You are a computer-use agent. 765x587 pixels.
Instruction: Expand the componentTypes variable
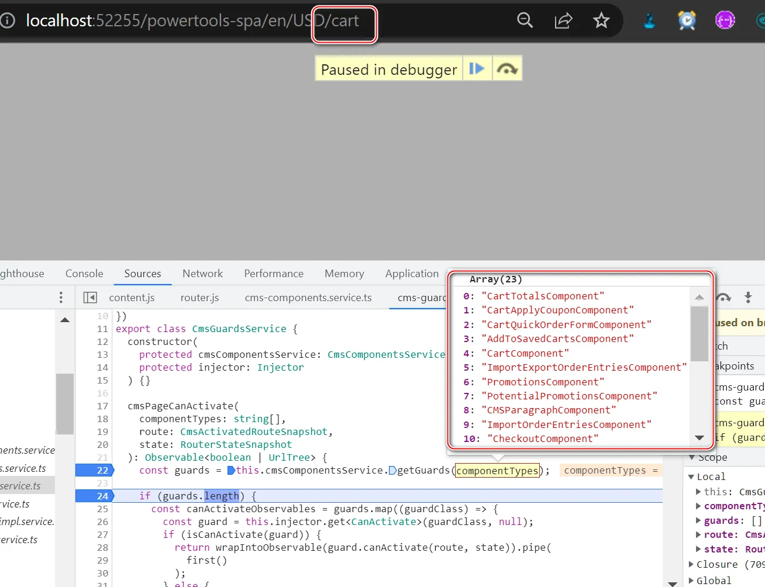[x=698, y=506]
